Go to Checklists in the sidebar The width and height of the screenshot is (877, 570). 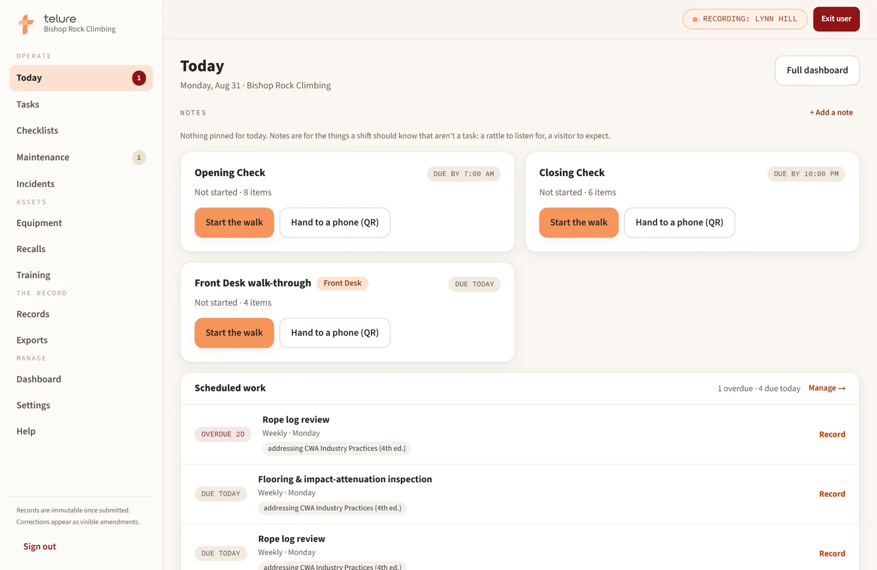point(81,131)
